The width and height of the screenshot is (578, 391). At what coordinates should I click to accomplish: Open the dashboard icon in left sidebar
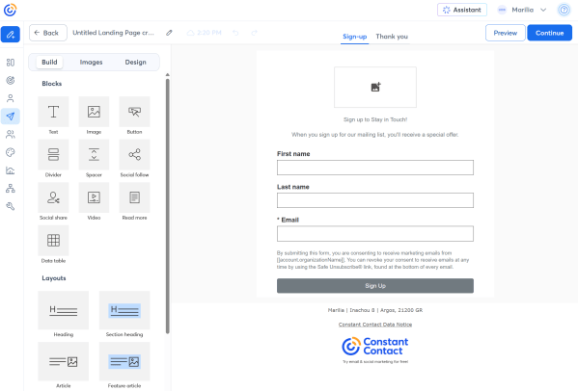pos(11,63)
